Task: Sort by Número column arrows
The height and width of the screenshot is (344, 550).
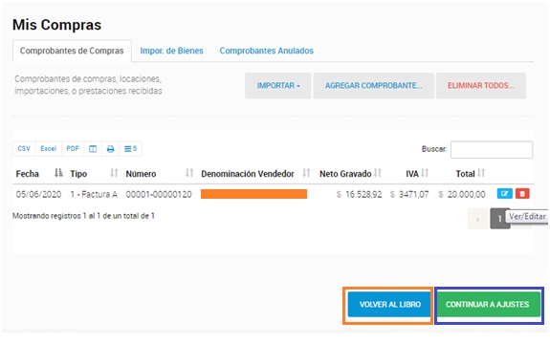Action: [189, 173]
